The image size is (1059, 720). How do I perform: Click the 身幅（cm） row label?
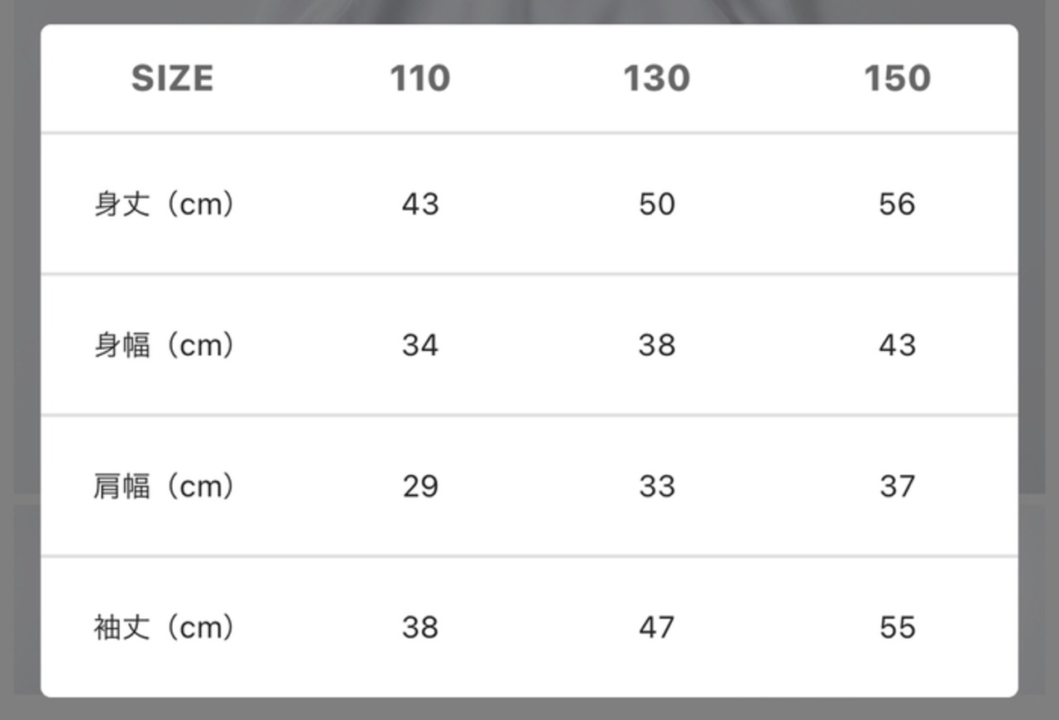click(164, 345)
